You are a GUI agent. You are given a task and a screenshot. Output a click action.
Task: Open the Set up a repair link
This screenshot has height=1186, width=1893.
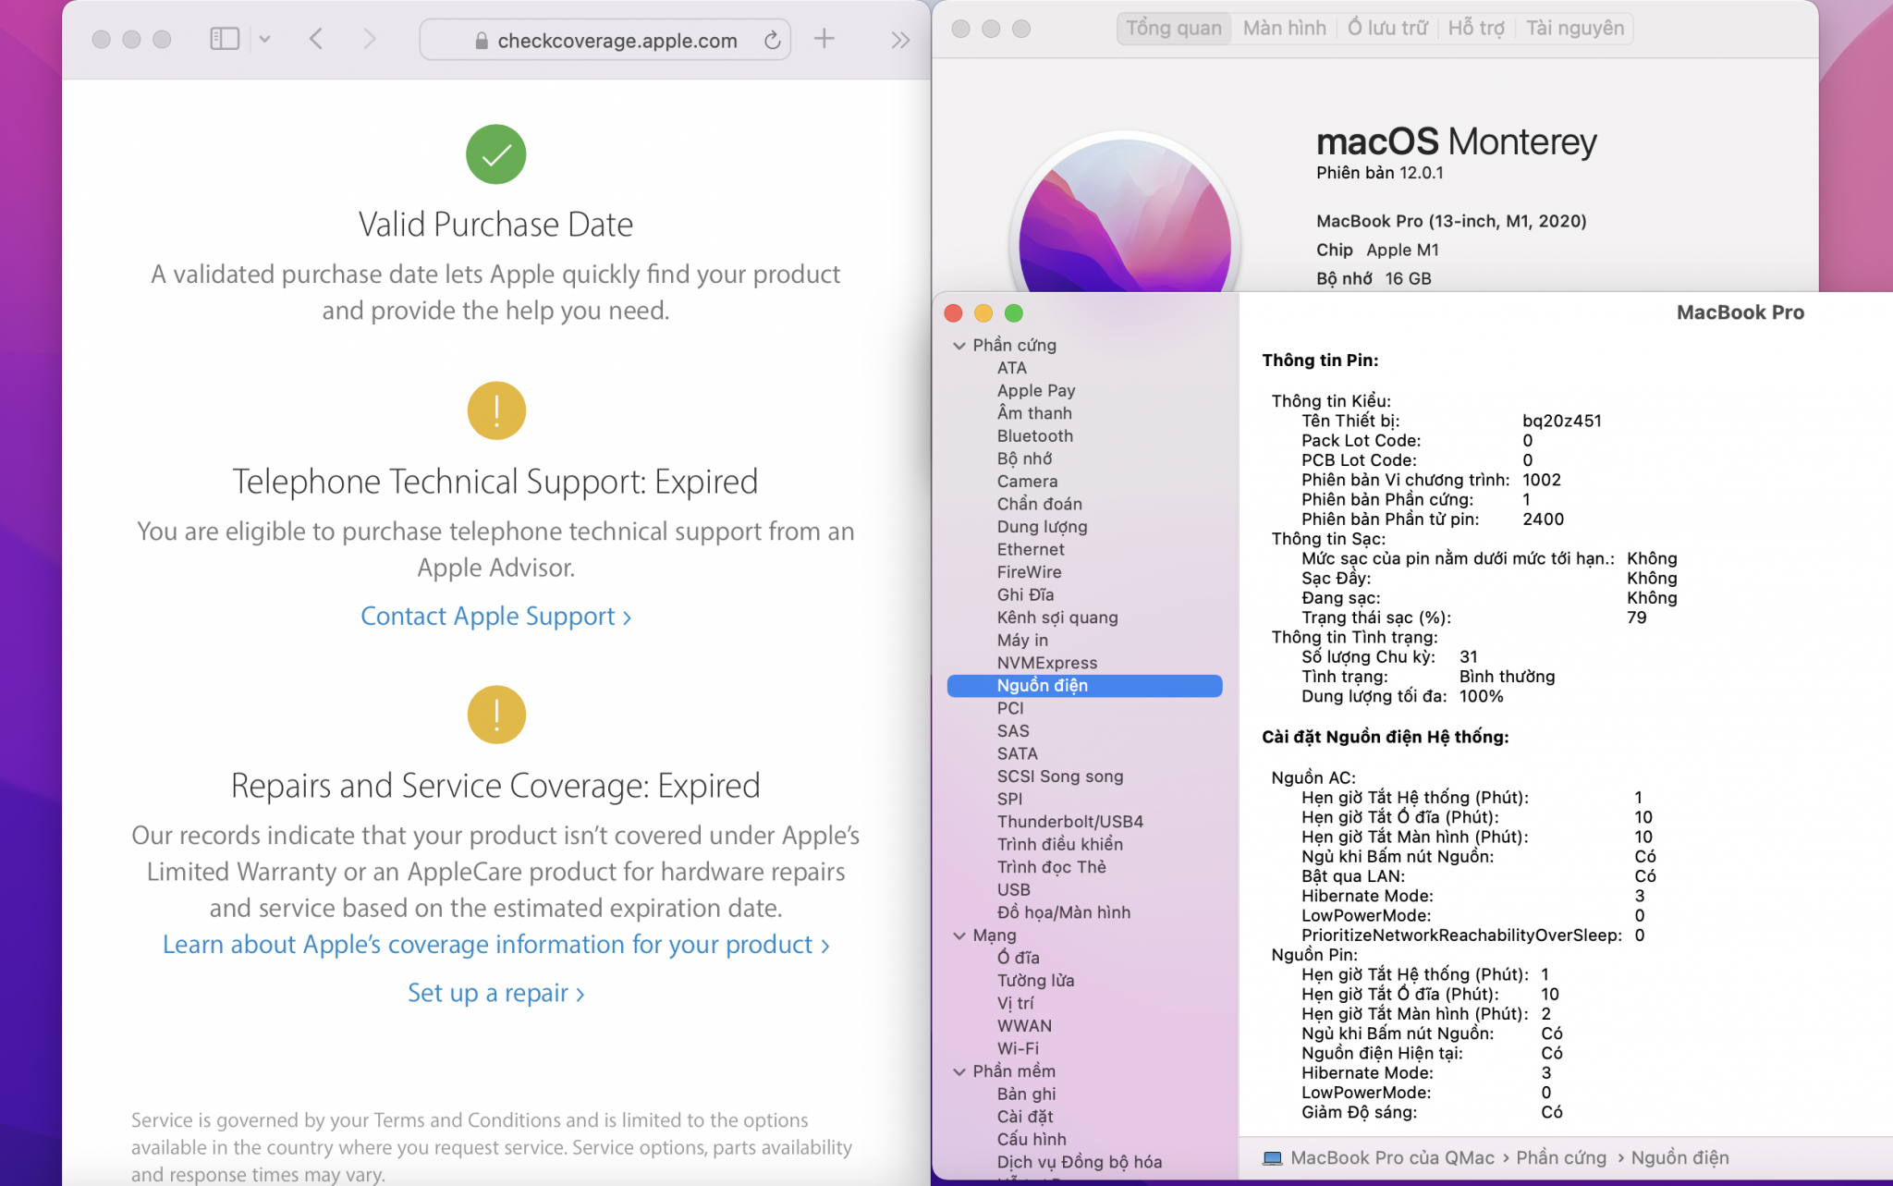point(495,993)
